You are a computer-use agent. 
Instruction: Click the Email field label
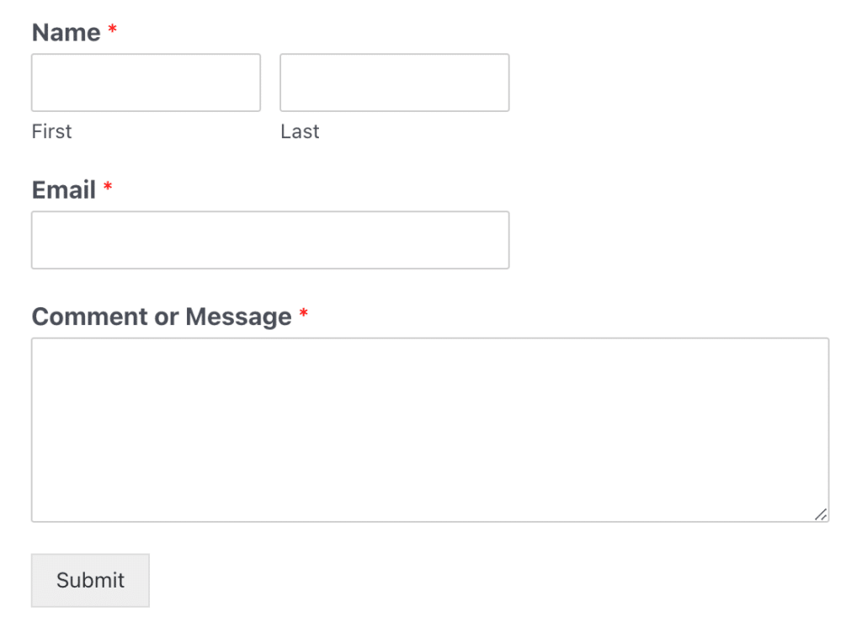click(61, 190)
